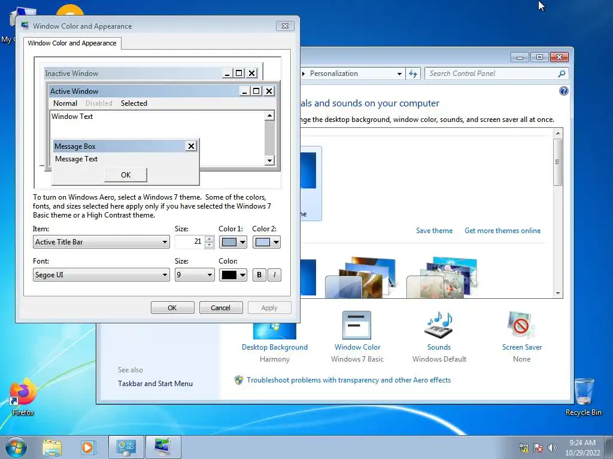This screenshot has width=613, height=459.
Task: Select the Personalization monitor taskbar button
Action: pos(163,447)
